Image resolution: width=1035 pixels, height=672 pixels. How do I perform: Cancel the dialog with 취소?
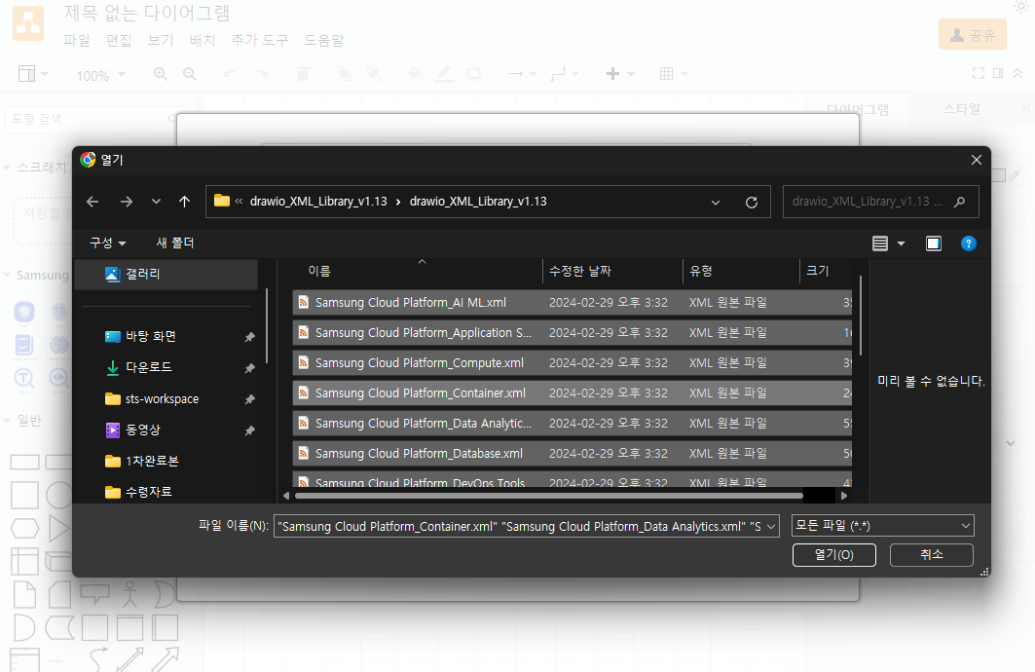[932, 555]
